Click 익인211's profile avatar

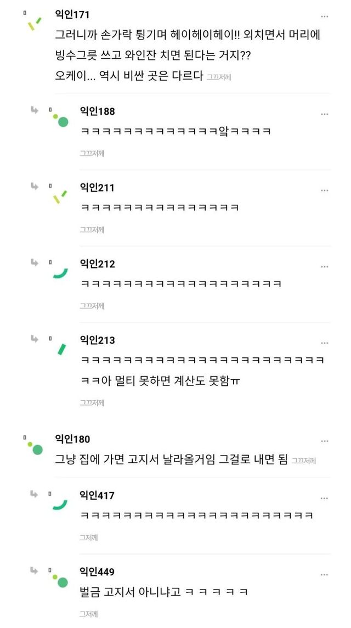pyautogui.click(x=59, y=195)
